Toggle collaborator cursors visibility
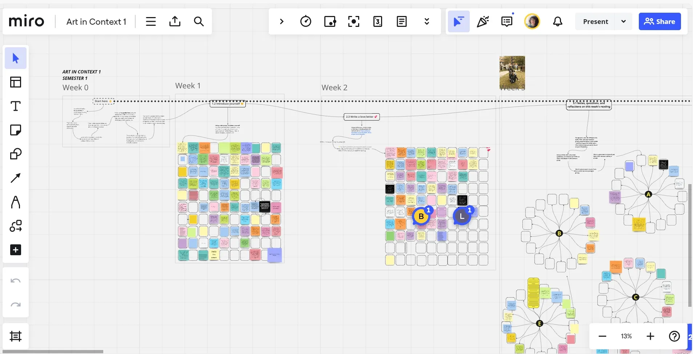This screenshot has height=354, width=693. (459, 21)
